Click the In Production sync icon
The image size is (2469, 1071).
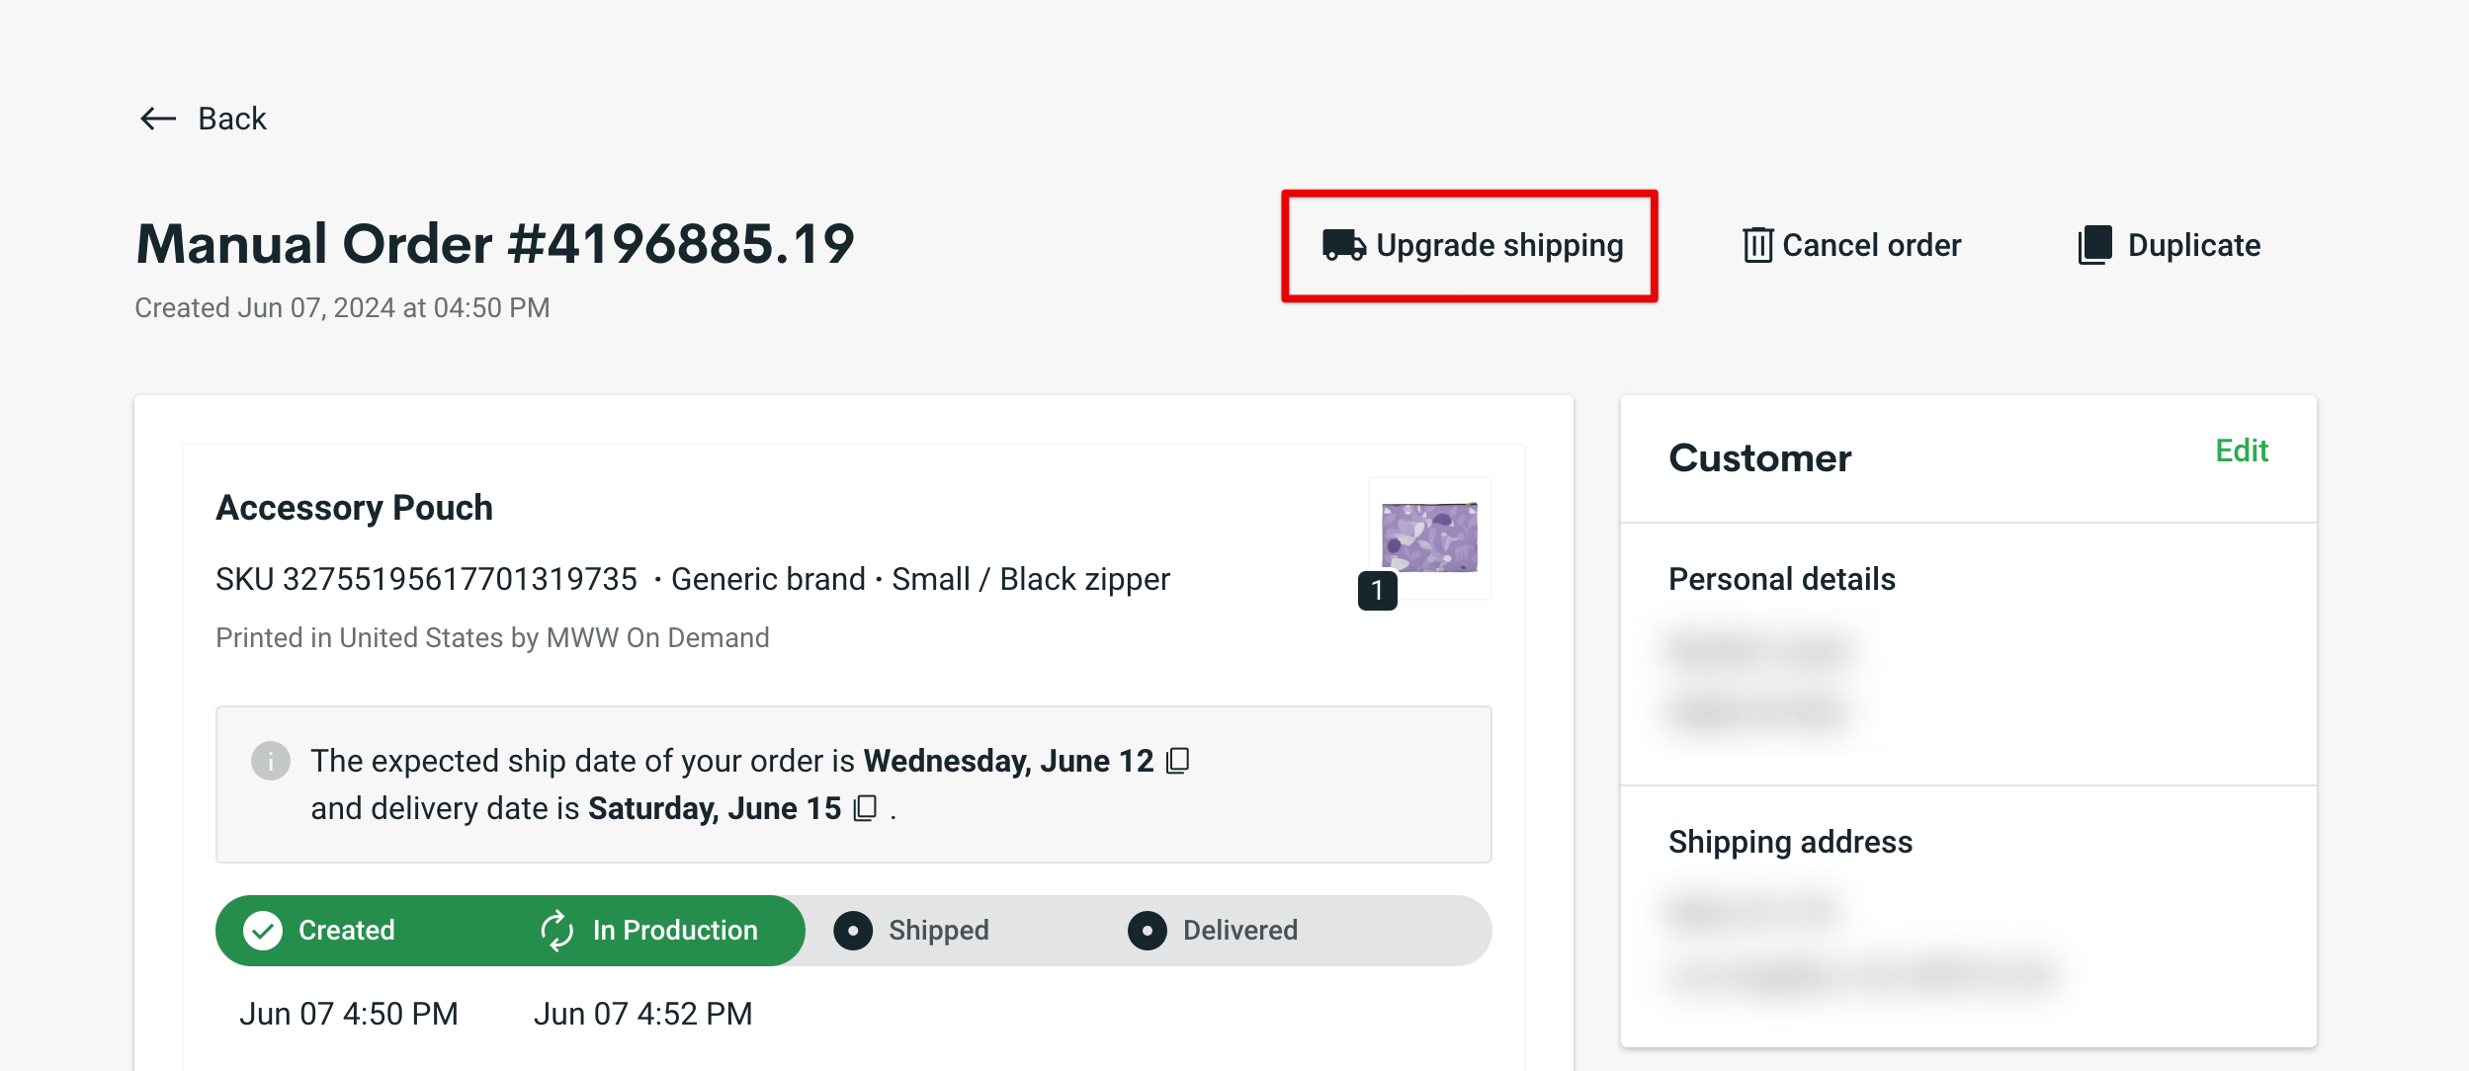[x=556, y=930]
